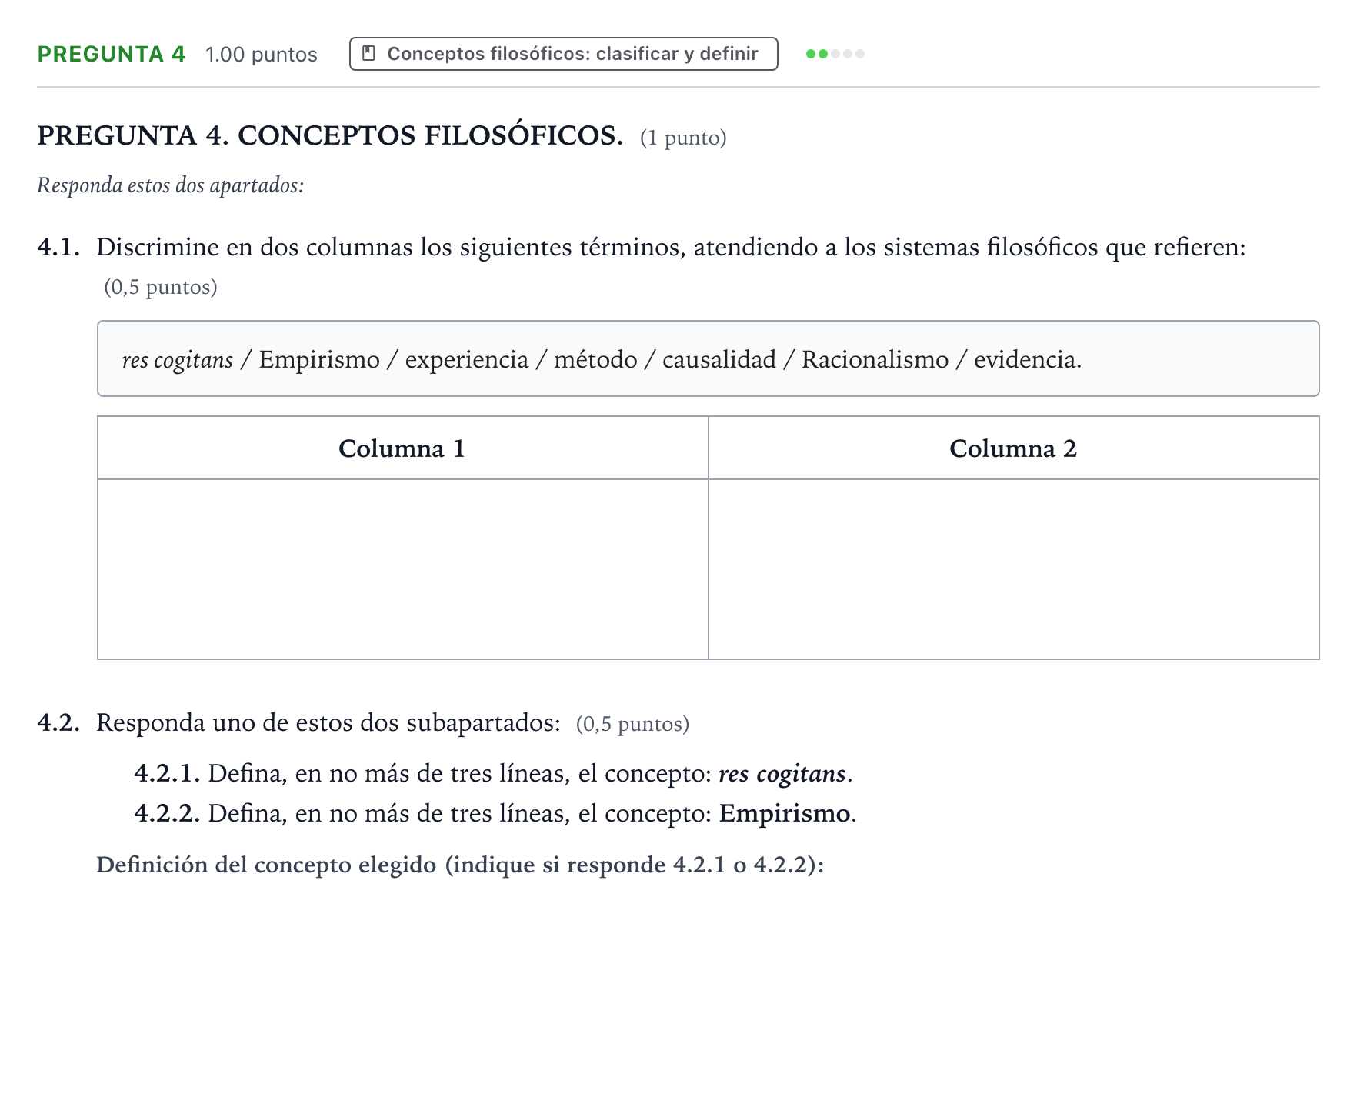This screenshot has width=1357, height=1117.
Task: Click the 'PREGUNTA 4' green label
Action: 112,54
